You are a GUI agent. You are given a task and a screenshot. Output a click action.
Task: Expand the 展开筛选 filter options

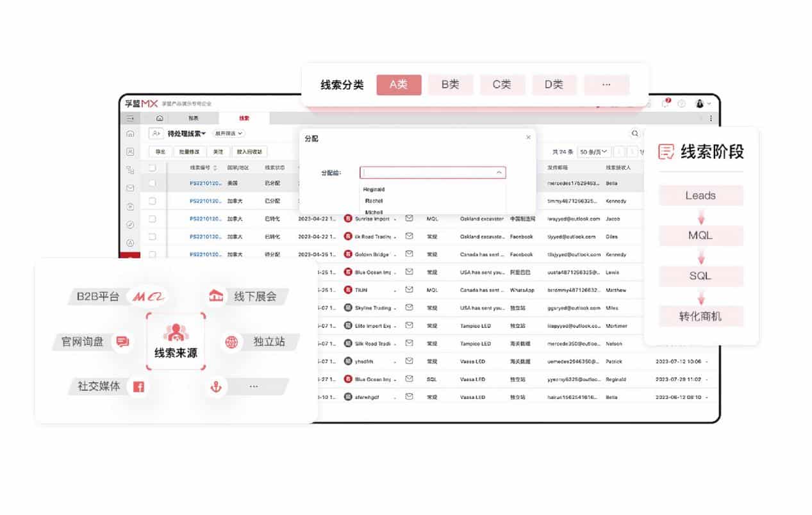(x=228, y=133)
